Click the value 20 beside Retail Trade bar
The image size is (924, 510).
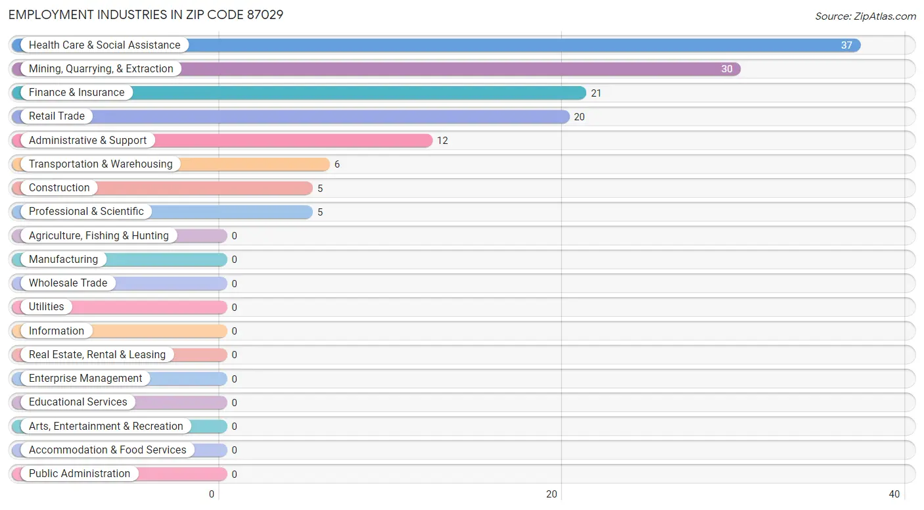point(579,117)
